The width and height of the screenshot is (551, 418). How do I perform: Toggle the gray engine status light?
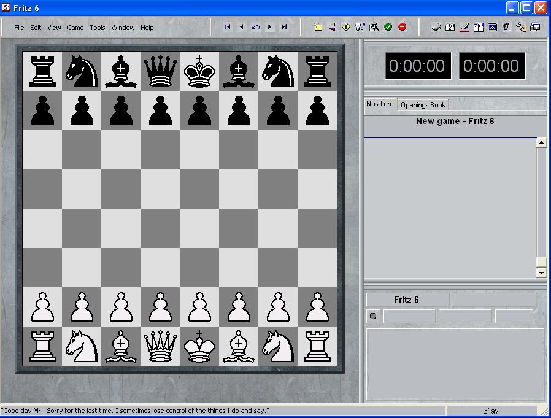[x=373, y=316]
